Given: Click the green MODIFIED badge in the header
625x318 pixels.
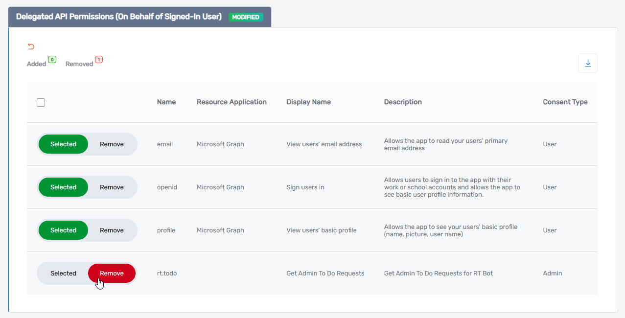Looking at the screenshot, I should (x=246, y=17).
